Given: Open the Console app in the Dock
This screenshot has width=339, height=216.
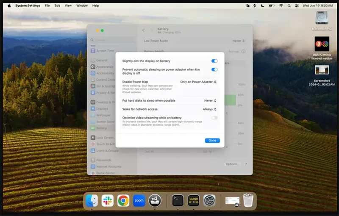Looking at the screenshot, I should [x=194, y=200].
